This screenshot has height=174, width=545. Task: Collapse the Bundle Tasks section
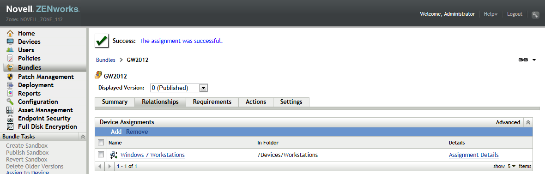83,137
